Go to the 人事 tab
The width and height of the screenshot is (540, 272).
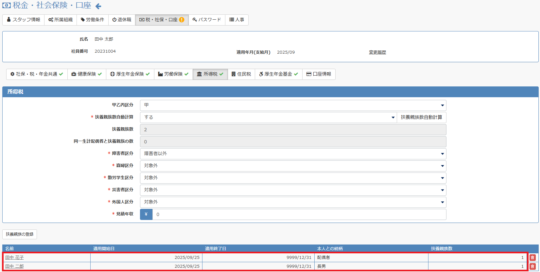click(237, 20)
